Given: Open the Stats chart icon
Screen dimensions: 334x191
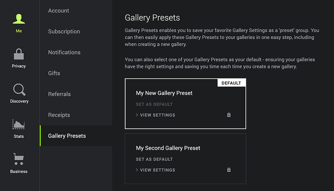Looking at the screenshot, I should 18,124.
